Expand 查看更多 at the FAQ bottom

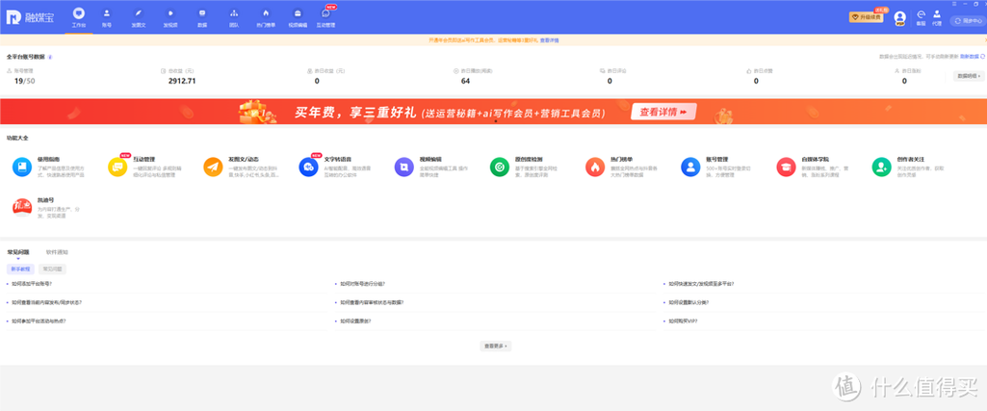coord(495,347)
